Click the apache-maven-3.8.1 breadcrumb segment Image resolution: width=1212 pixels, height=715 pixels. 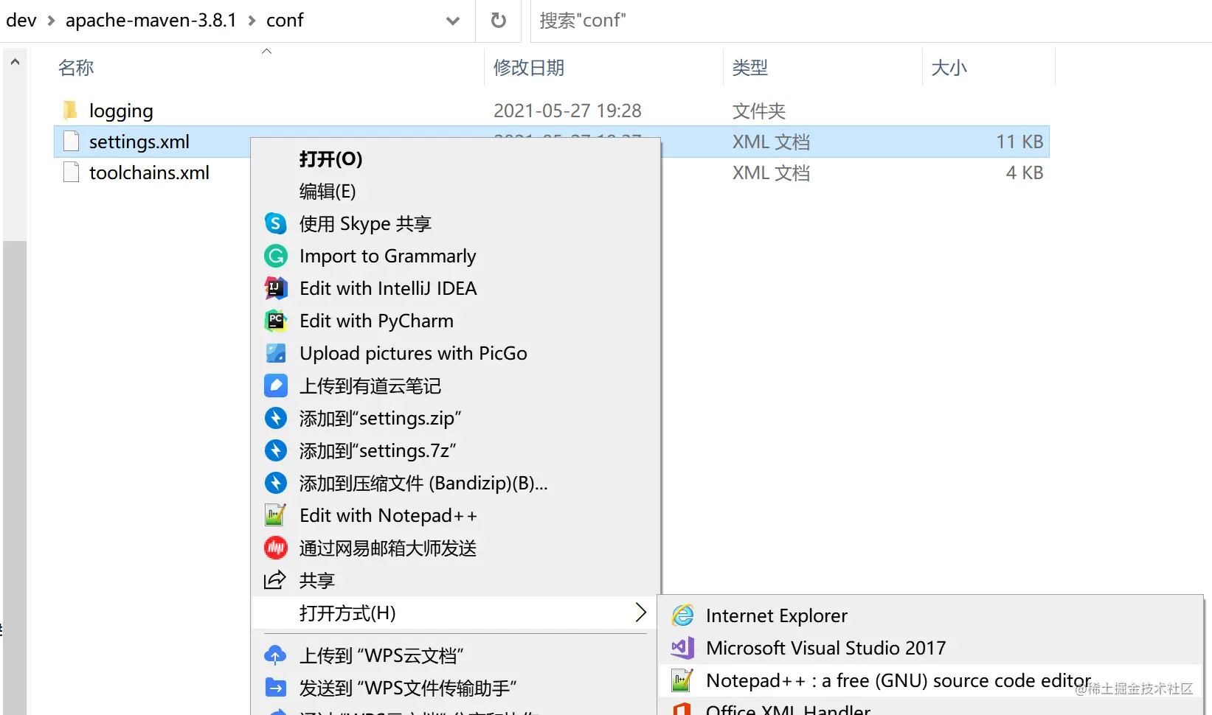tap(151, 21)
